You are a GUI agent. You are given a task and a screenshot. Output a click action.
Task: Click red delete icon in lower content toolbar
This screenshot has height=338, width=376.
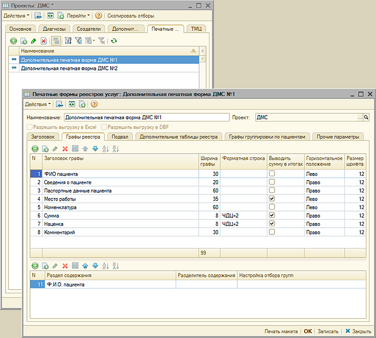[65, 265]
